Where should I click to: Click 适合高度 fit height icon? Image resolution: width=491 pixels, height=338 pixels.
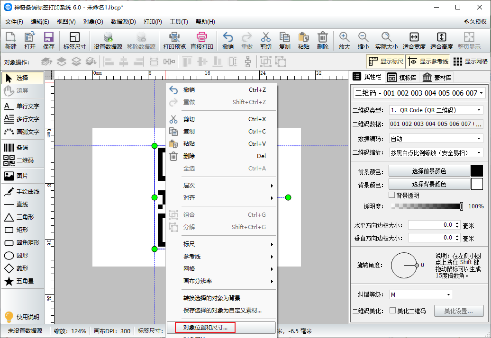pos(442,41)
